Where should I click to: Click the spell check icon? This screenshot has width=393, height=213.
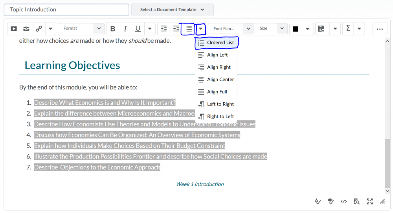(x=318, y=201)
